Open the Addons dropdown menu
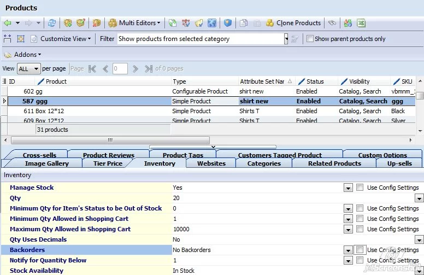Screen dimensions: 424x275 [39, 55]
